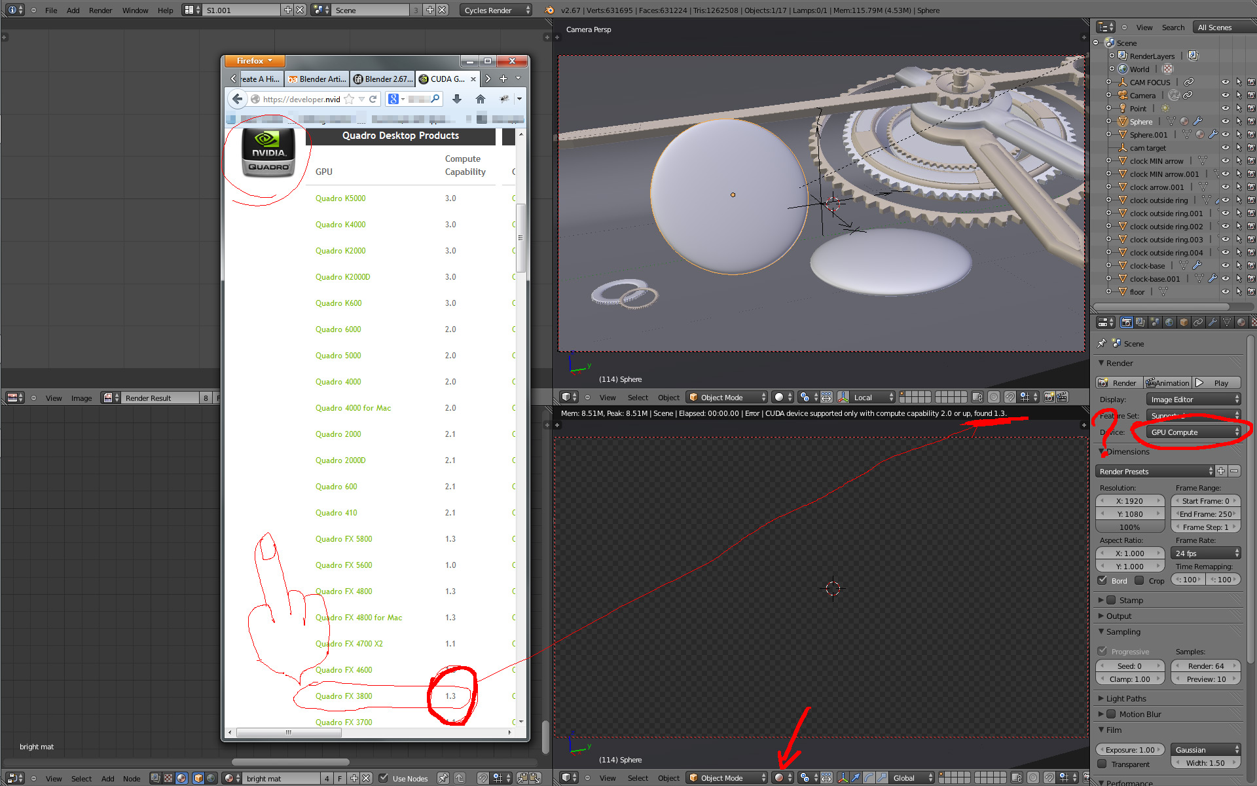1257x786 pixels.
Task: Open the 24 fps frame rate dropdown
Action: [x=1206, y=553]
